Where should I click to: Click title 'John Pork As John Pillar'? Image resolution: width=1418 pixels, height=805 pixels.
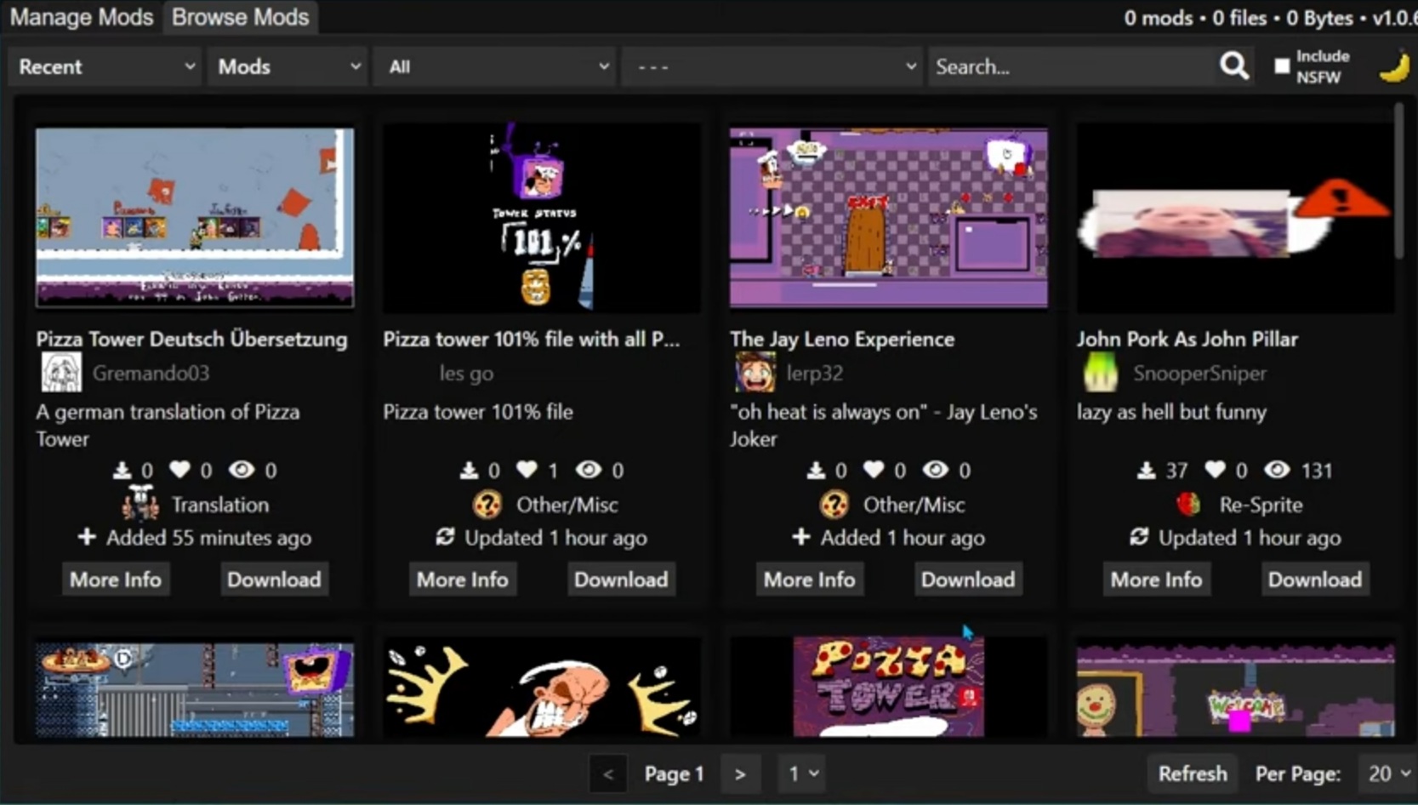point(1187,339)
